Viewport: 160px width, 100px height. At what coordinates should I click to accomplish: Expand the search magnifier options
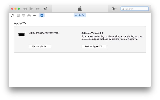click(123, 9)
